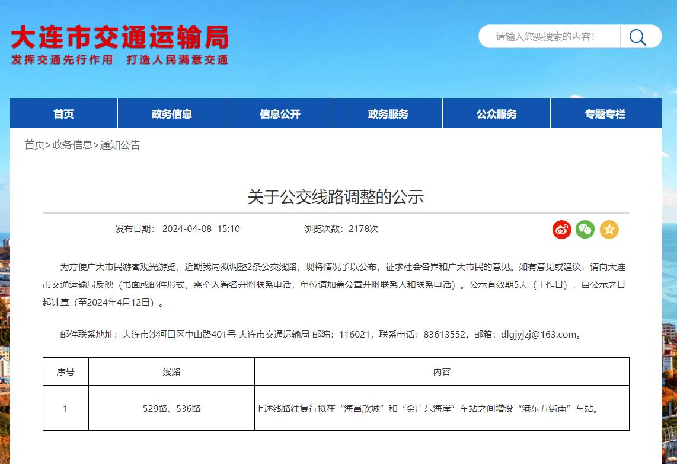Open the 政务信息 navigation menu

(172, 114)
